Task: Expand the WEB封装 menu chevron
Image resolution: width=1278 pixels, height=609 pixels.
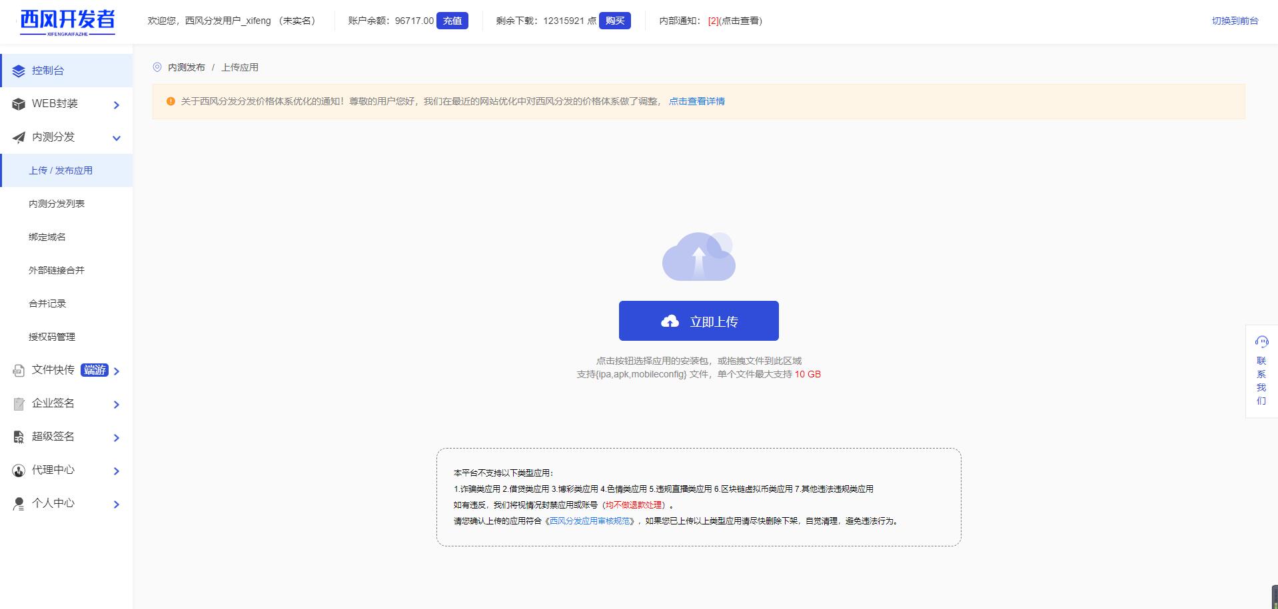Action: tap(117, 105)
